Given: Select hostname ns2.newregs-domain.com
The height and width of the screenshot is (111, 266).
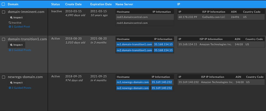Looking at the screenshot, I should (133, 88).
